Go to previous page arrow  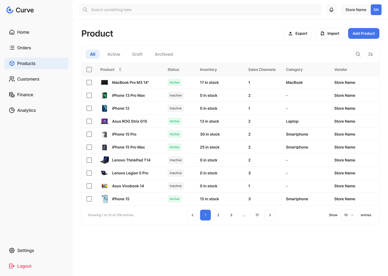point(193,215)
